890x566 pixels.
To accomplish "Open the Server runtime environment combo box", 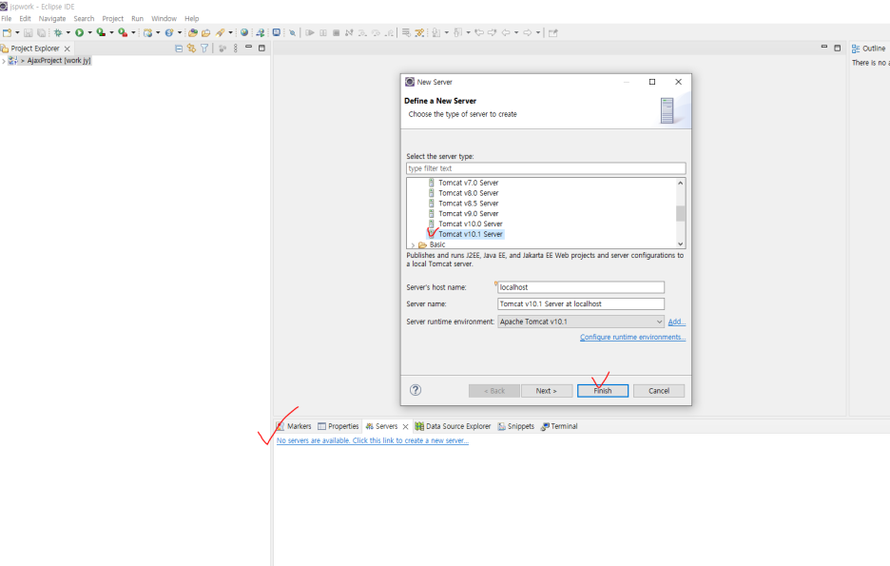I will [x=581, y=322].
